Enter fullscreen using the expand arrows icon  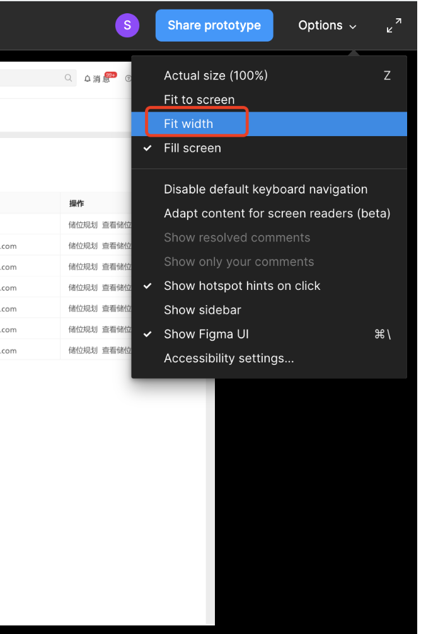coord(394,26)
